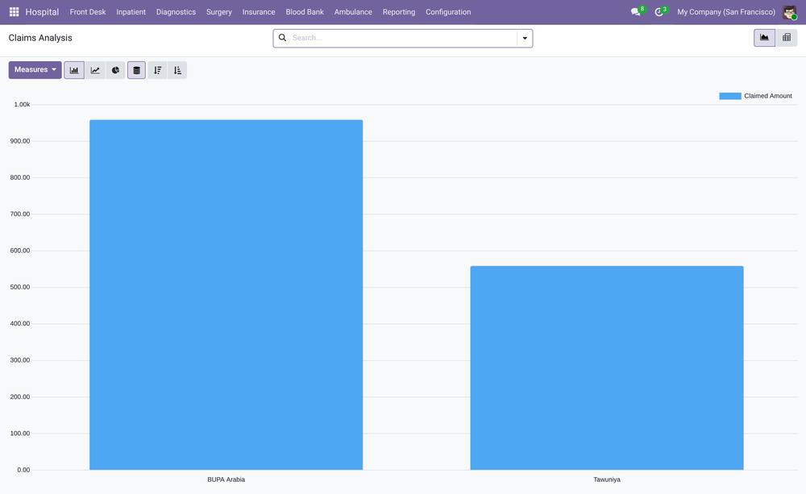Open the Inpatient menu

[x=131, y=12]
